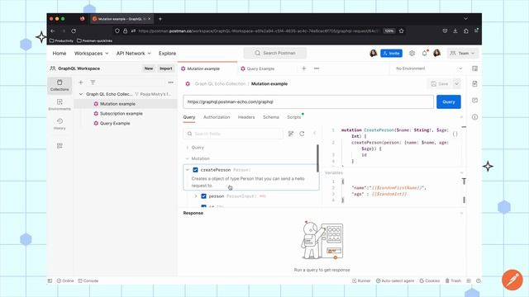
Task: Toggle the sidebar from status bar icon
Action: pyautogui.click(x=50, y=280)
